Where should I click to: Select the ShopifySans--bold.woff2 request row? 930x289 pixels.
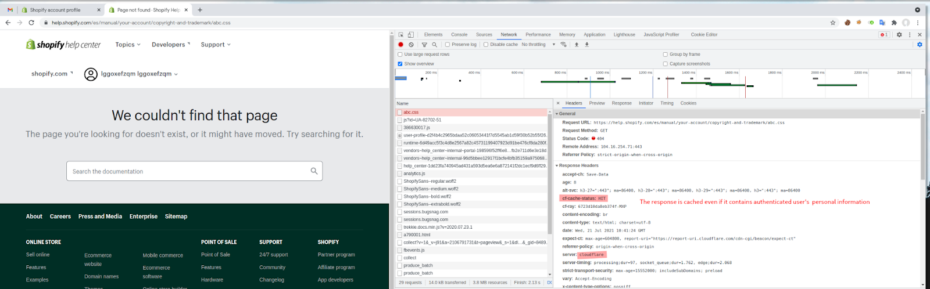pyautogui.click(x=472, y=197)
